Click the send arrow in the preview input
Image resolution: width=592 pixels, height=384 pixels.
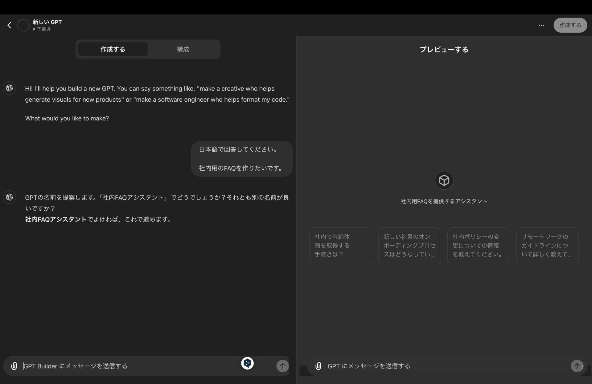click(x=577, y=366)
